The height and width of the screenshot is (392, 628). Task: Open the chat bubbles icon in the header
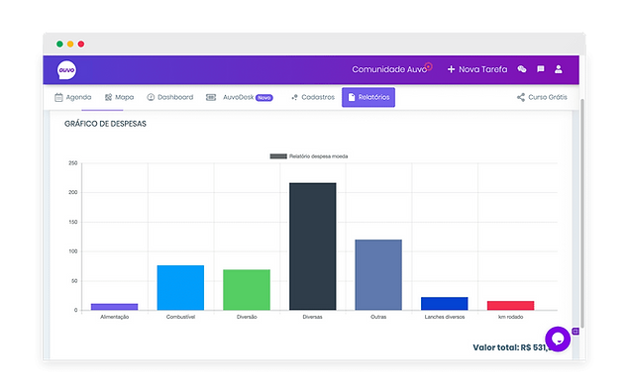tap(521, 69)
